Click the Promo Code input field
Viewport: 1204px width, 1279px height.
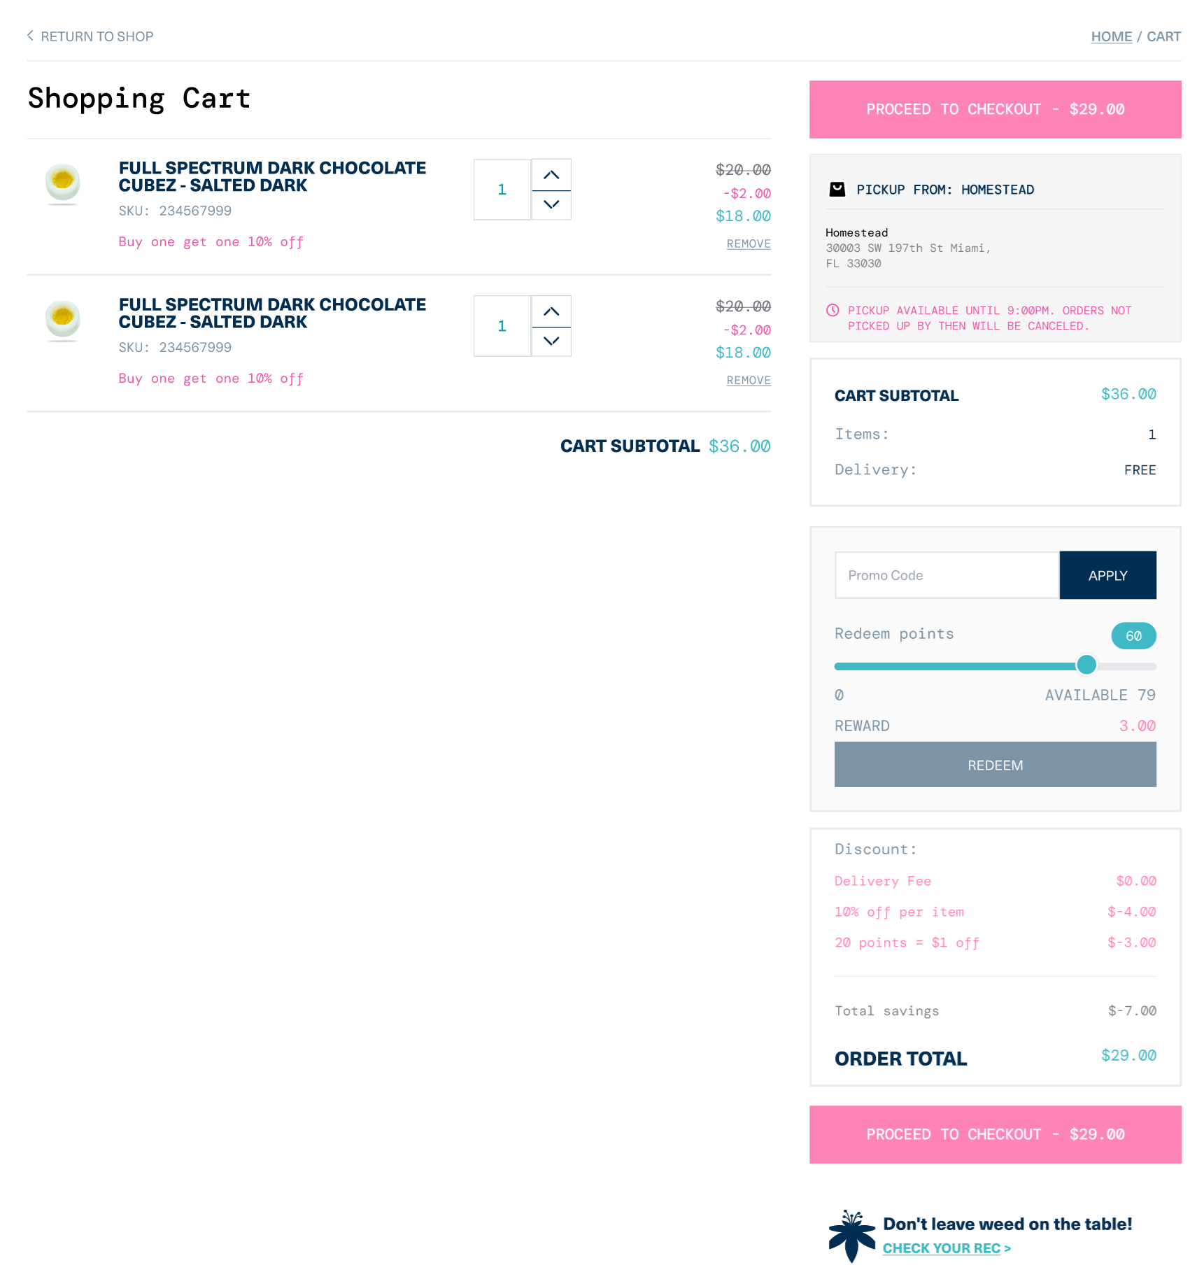click(947, 575)
